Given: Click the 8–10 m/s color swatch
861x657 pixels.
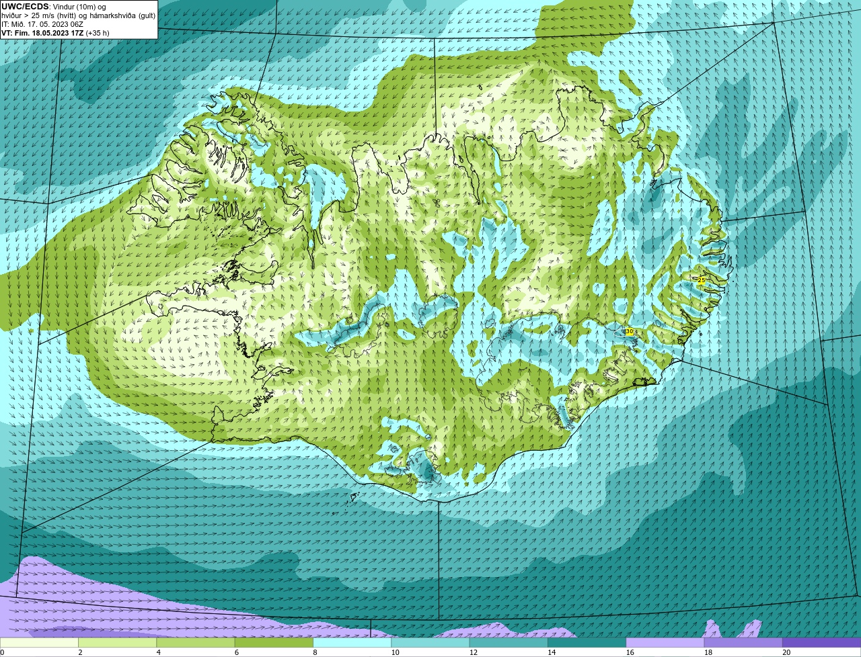Looking at the screenshot, I should (352, 642).
